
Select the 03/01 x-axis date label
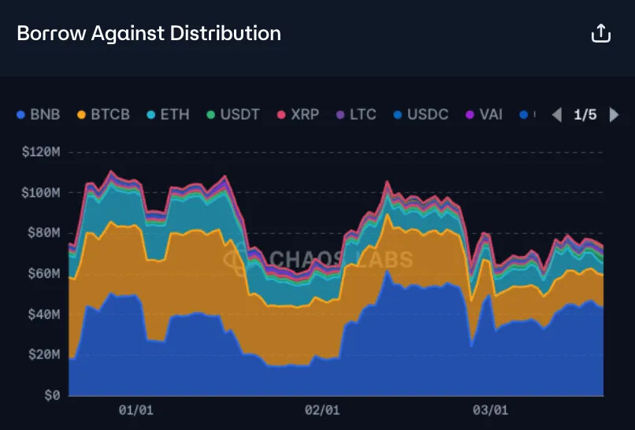click(x=490, y=410)
